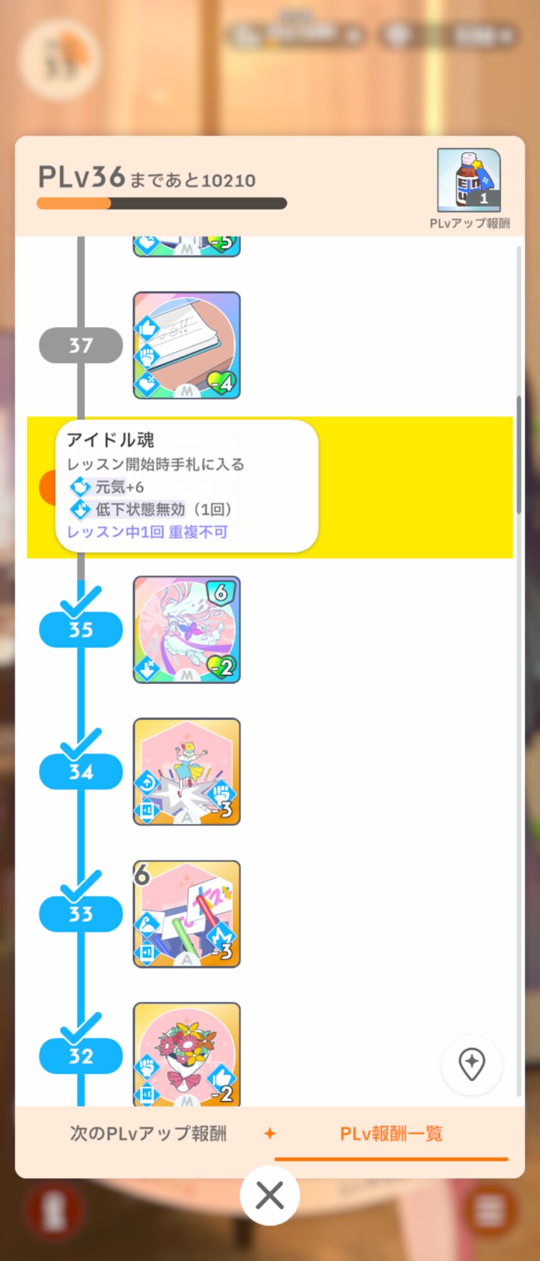Open the PLv up reward drink item
Screen dimensions: 540x1261
469,180
